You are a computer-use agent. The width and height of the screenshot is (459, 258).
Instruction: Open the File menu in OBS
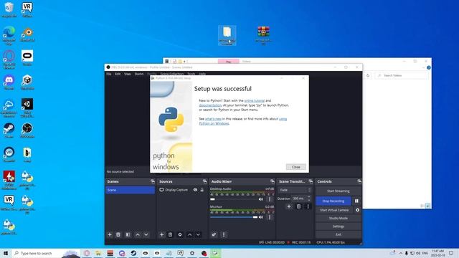point(108,74)
